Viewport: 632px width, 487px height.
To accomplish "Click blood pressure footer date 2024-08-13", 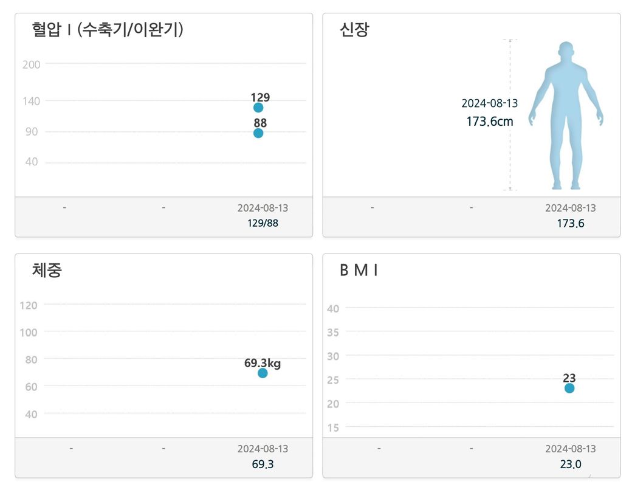I will click(263, 208).
